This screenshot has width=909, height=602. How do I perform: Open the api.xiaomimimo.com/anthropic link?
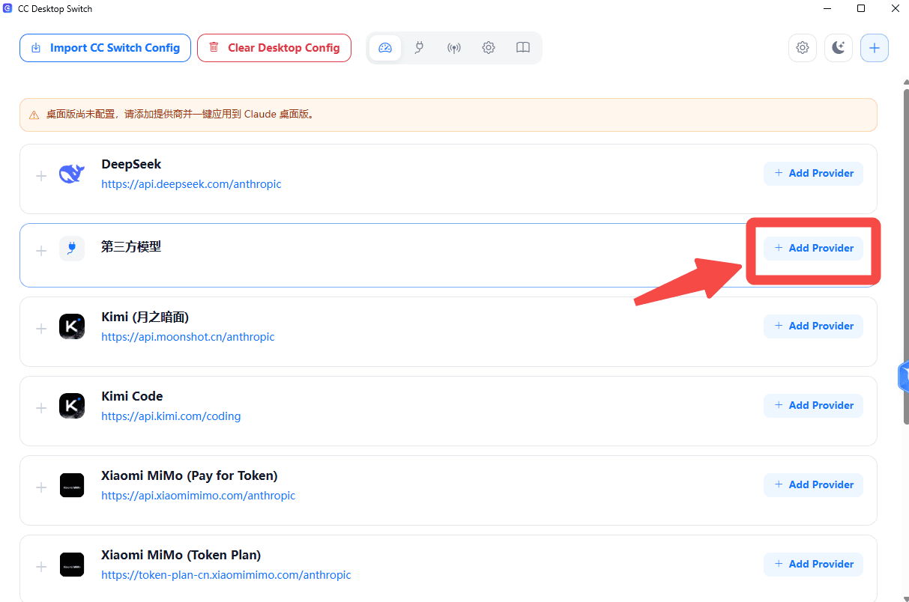coord(199,496)
